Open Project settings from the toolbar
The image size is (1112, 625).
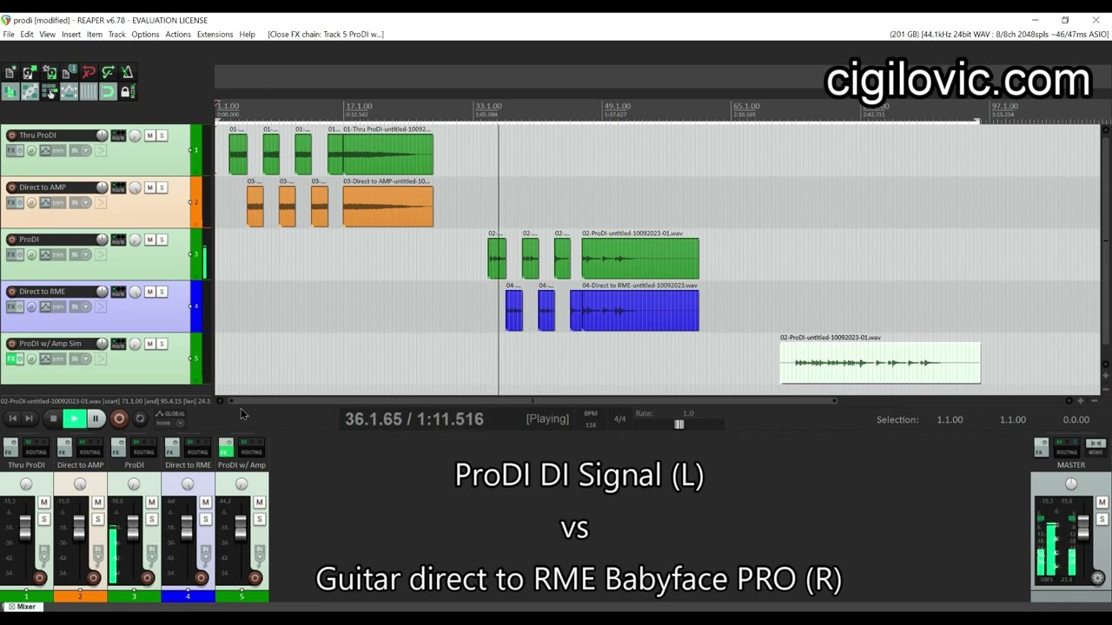tap(69, 72)
